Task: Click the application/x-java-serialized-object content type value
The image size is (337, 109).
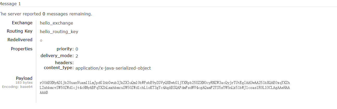Action: pos(113,68)
